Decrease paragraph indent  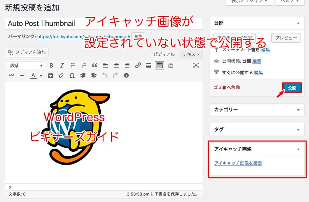click(83, 75)
